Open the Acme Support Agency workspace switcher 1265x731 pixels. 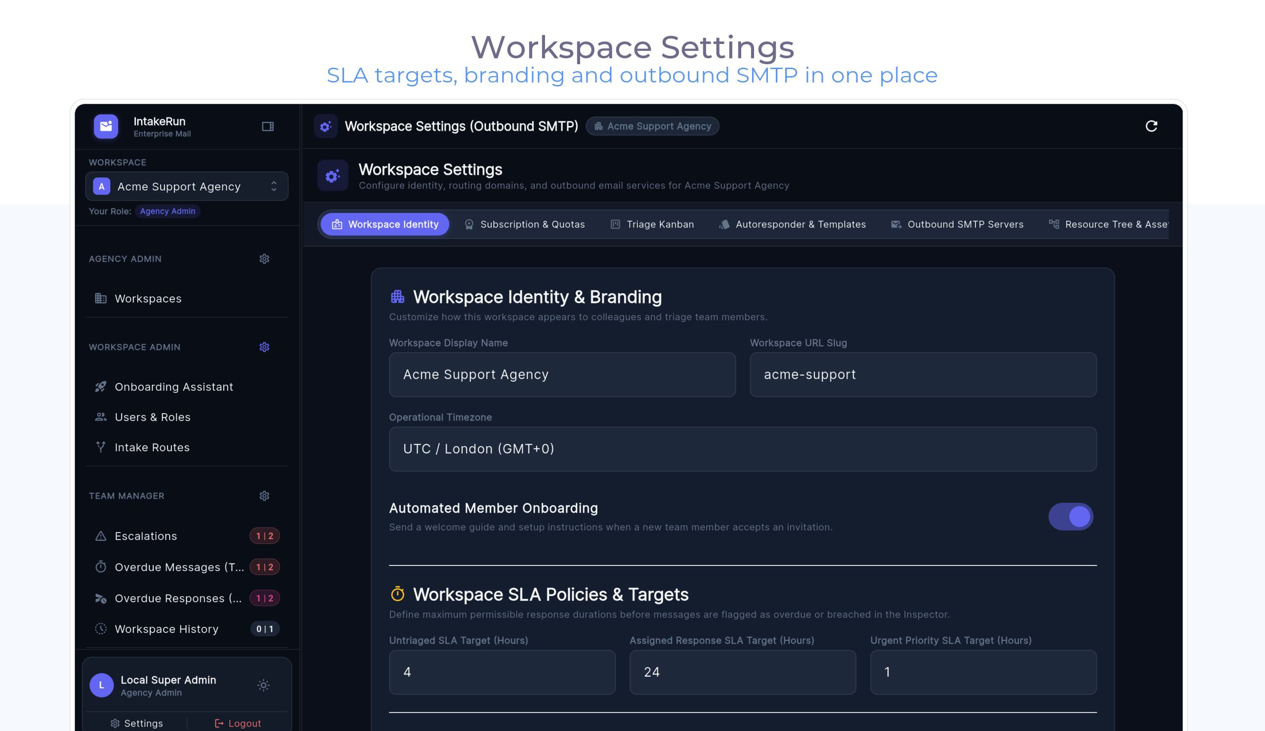[x=187, y=186]
